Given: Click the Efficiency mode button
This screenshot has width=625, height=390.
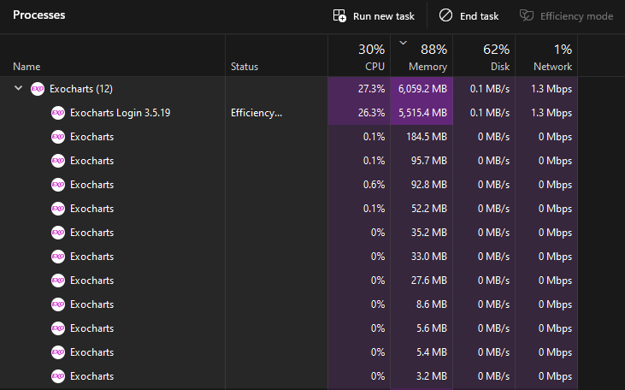Looking at the screenshot, I should pos(566,16).
